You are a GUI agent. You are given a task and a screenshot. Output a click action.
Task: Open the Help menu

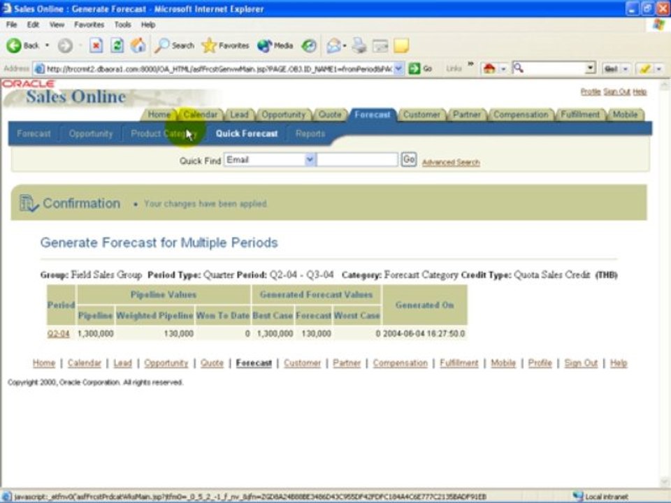(148, 25)
